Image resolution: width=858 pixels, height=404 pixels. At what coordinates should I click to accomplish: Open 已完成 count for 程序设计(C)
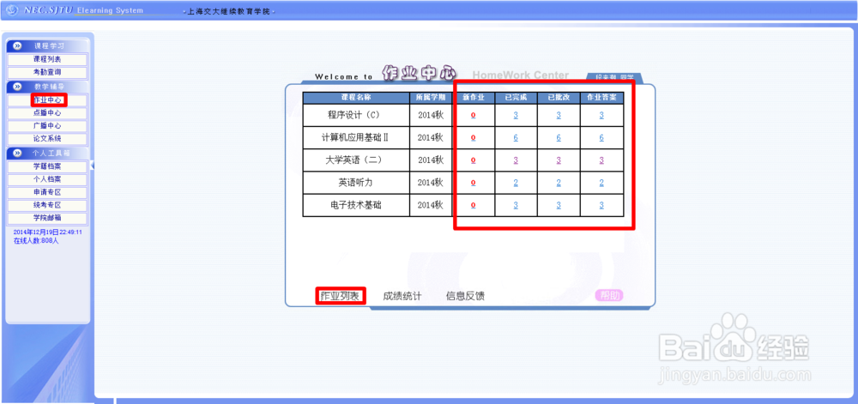(516, 115)
